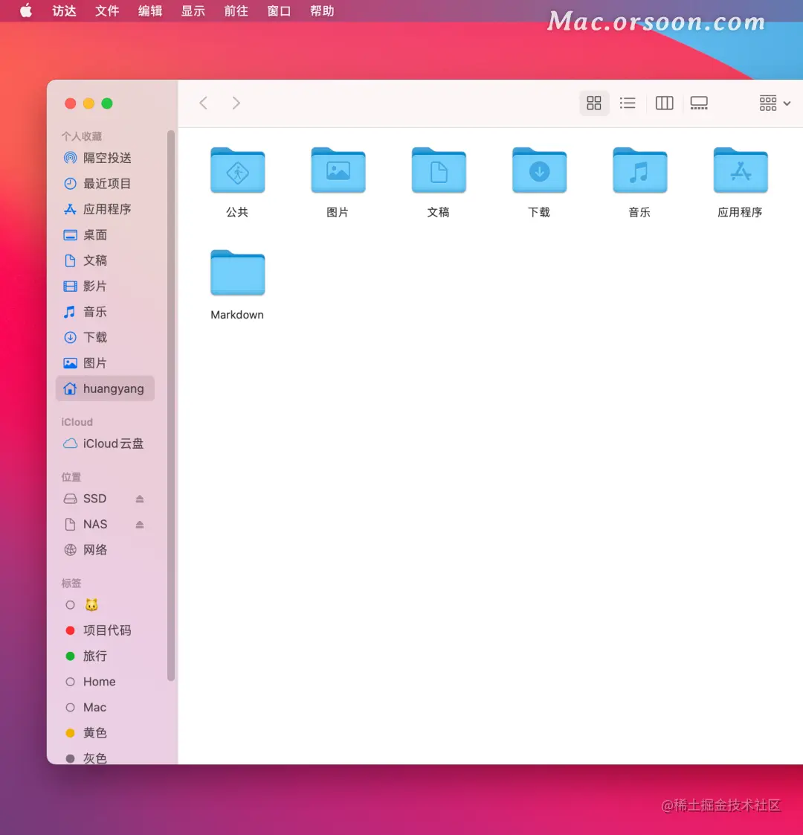Select the Home tag
The height and width of the screenshot is (835, 803).
(106, 682)
